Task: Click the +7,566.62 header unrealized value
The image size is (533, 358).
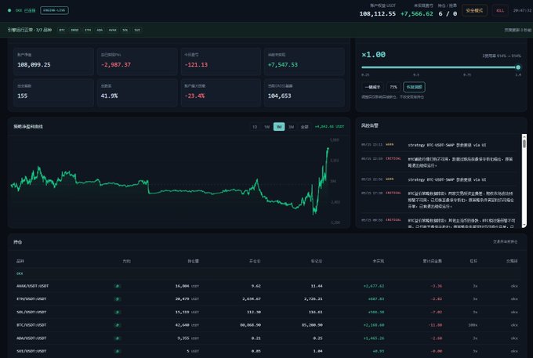Action: pyautogui.click(x=417, y=13)
